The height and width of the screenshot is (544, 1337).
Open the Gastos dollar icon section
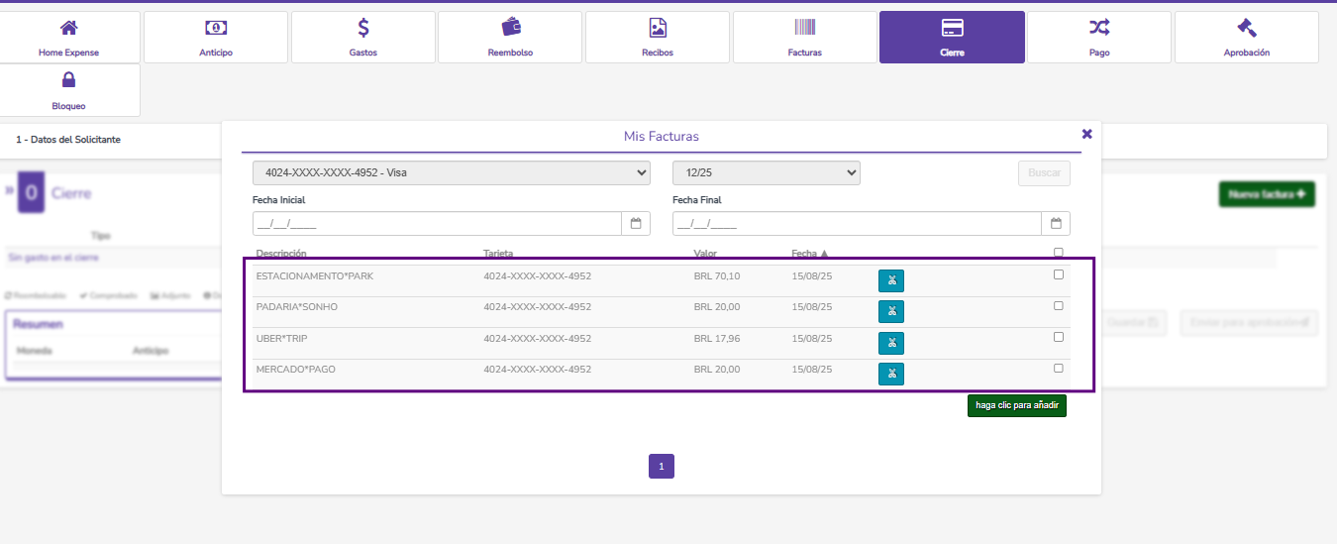pos(363,38)
